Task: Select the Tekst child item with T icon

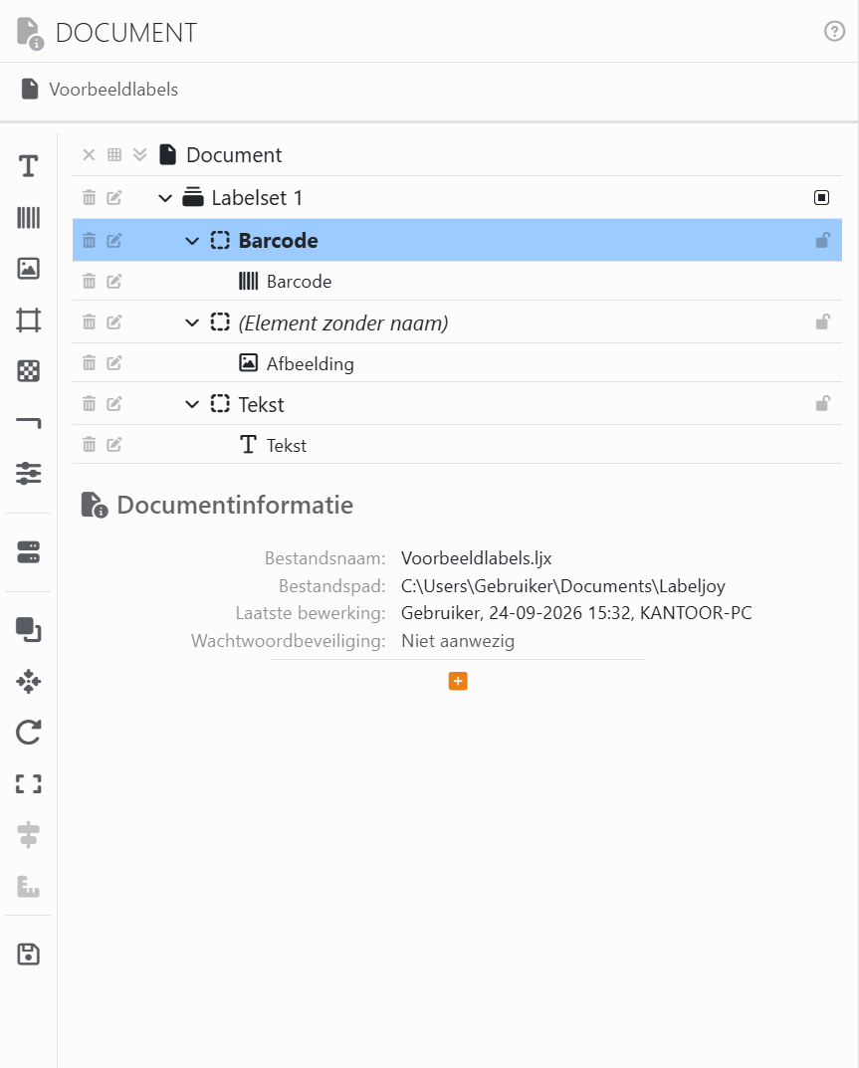Action: pyautogui.click(x=457, y=444)
